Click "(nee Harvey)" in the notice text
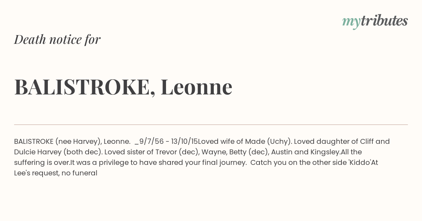Image resolution: width=422 pixels, height=221 pixels. (78, 142)
